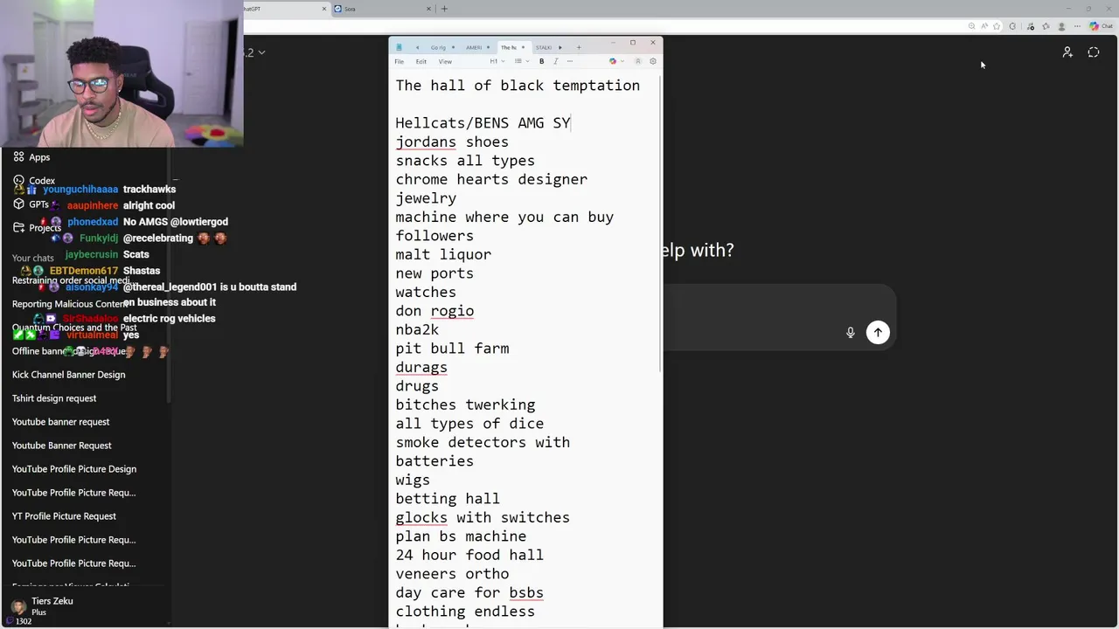Open more formatting options ellipsis in Notepad
This screenshot has height=629, width=1119.
tap(570, 61)
